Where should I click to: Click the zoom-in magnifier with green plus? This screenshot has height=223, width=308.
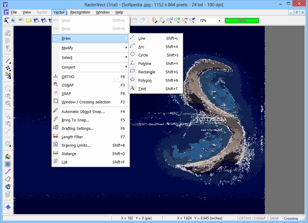tap(177, 20)
